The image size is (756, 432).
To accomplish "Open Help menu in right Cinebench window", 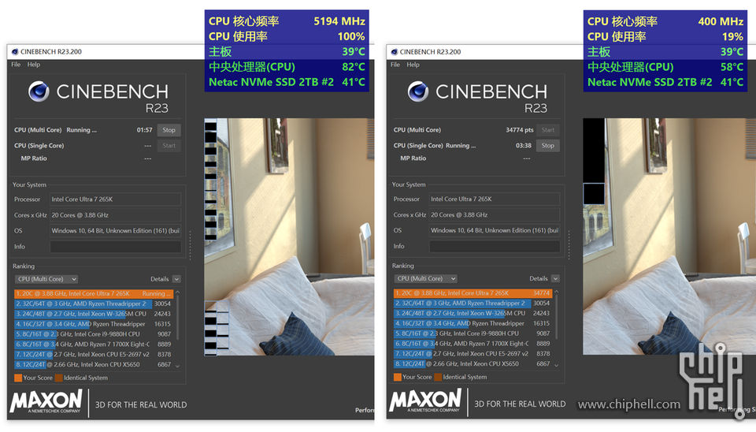I will pos(413,65).
